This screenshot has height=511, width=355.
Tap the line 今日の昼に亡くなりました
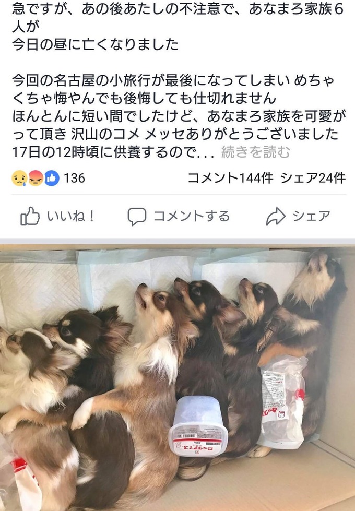point(95,44)
